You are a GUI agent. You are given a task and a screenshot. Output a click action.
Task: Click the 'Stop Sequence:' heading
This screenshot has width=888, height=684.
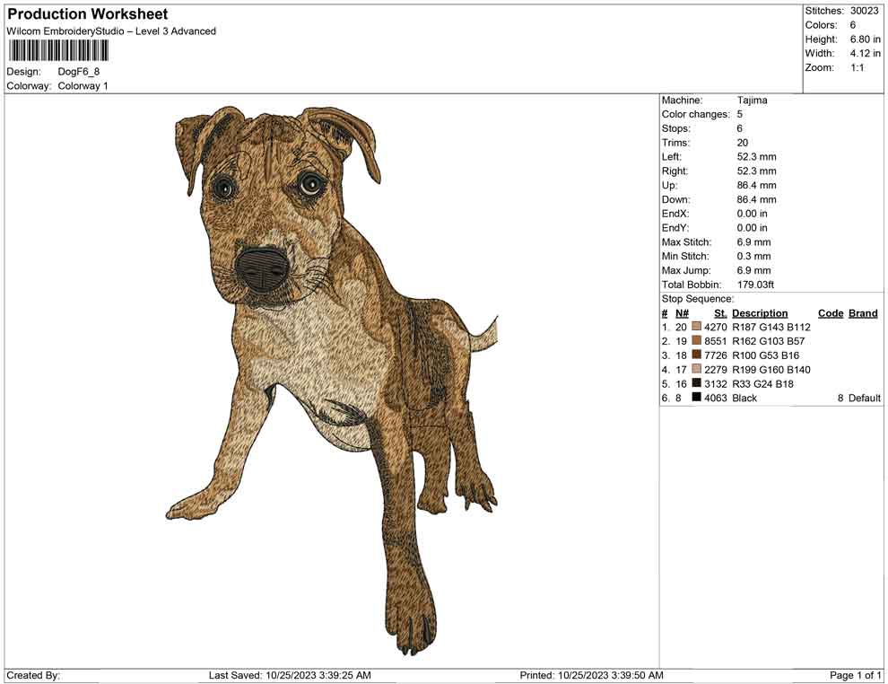point(698,299)
